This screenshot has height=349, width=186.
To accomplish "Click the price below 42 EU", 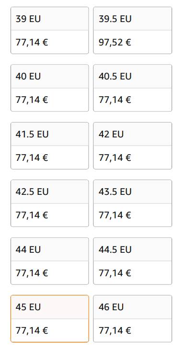I will [115, 158].
